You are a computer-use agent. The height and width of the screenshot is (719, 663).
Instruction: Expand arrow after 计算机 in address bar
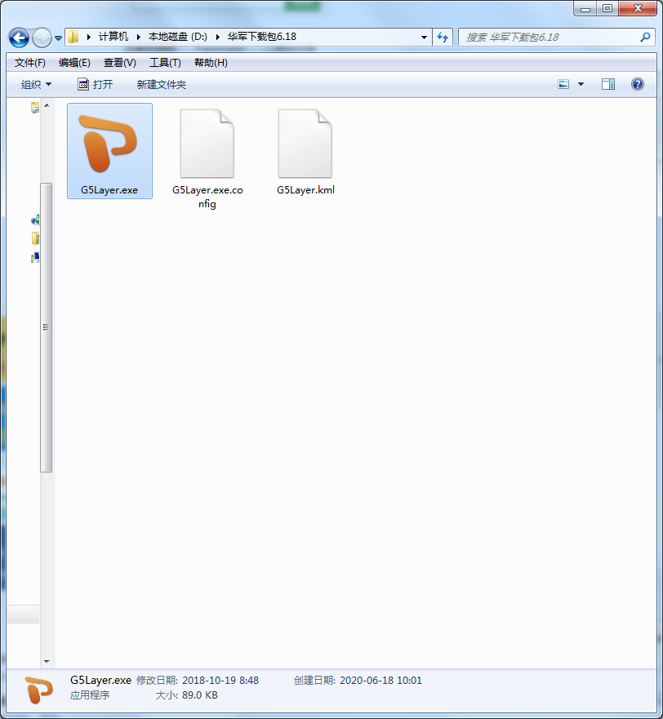point(138,37)
